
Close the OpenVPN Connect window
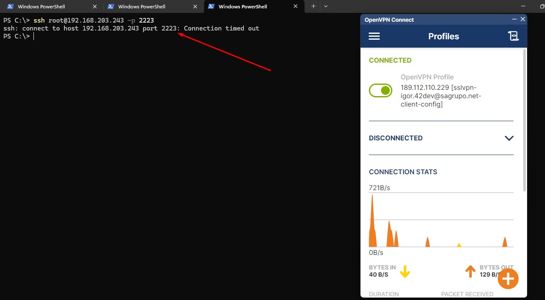(x=522, y=20)
